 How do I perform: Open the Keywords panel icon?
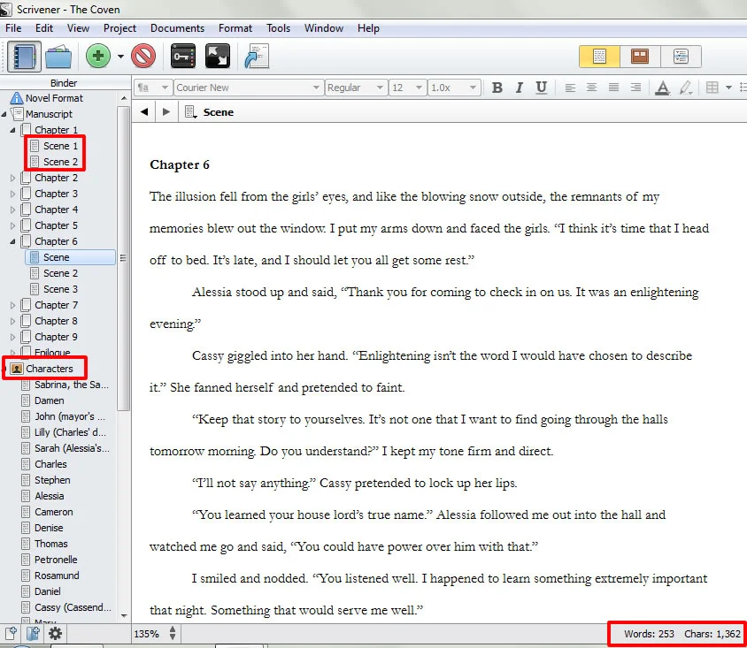tap(183, 57)
